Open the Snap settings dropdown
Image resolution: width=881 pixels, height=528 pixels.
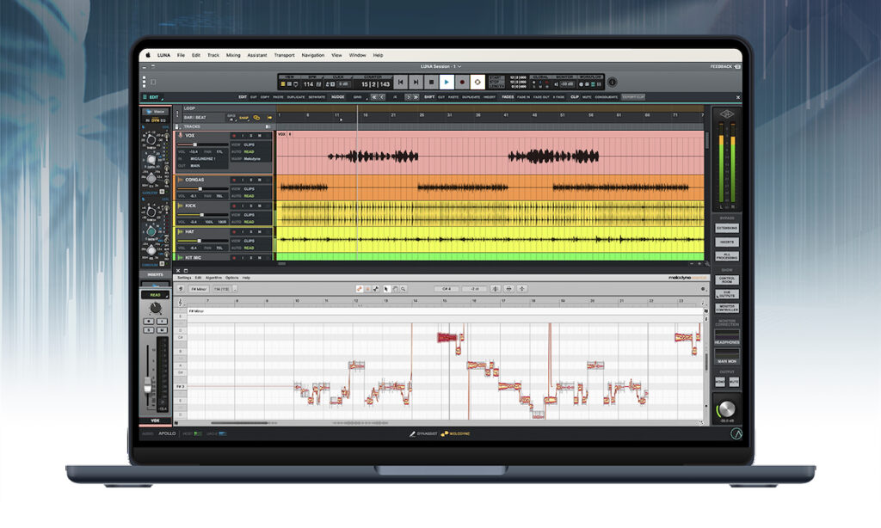(244, 117)
